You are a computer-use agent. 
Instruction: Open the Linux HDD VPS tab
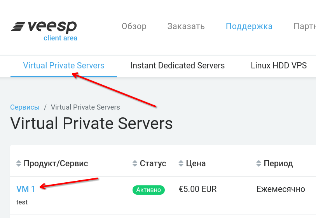(x=279, y=66)
